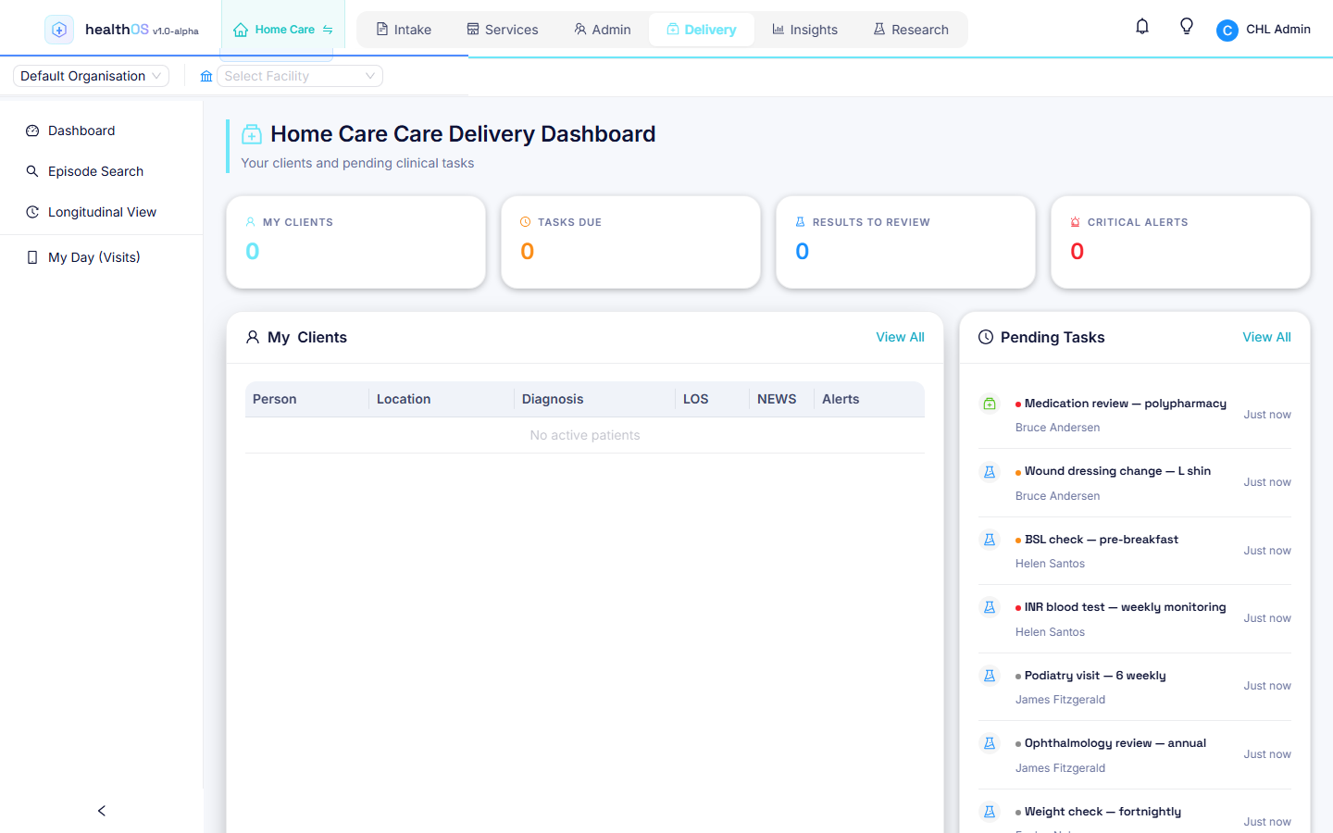Screen dimensions: 1333x833
Task: Open Longitudinal View in the sidebar
Action: point(102,212)
